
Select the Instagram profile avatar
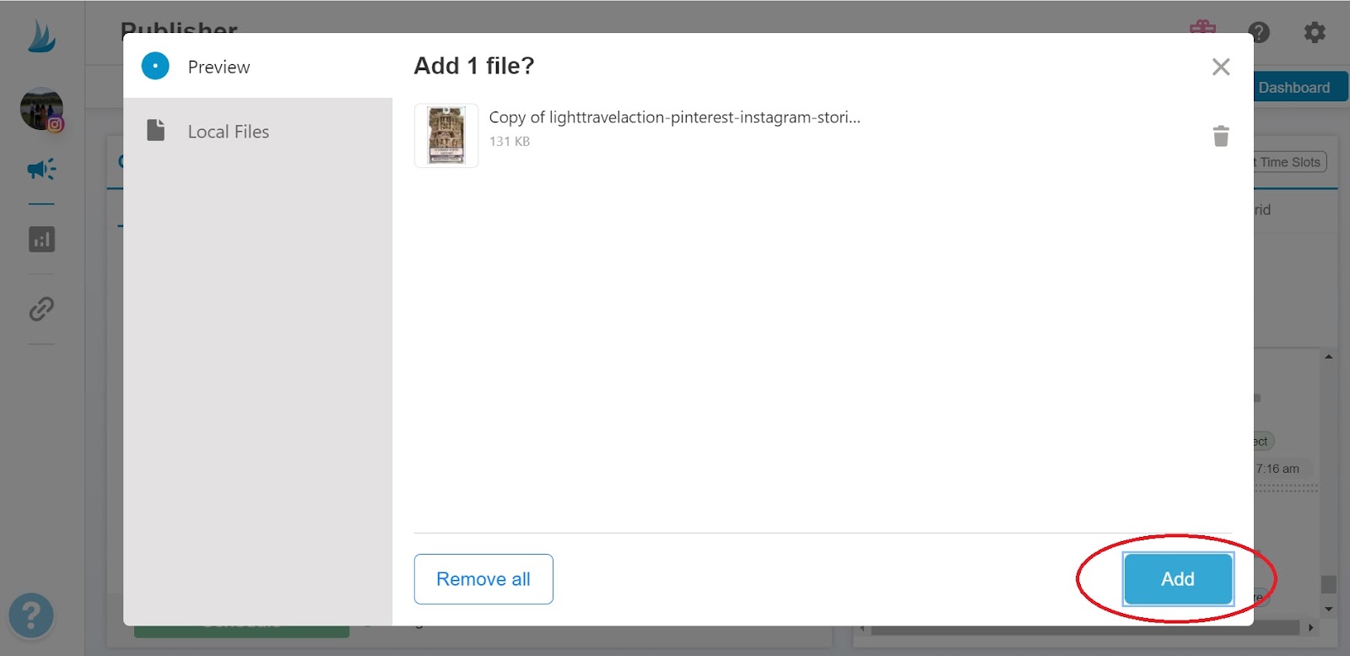click(x=41, y=109)
